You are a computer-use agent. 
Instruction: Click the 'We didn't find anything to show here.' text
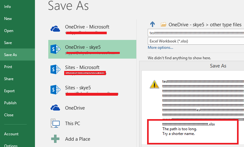(x=179, y=58)
